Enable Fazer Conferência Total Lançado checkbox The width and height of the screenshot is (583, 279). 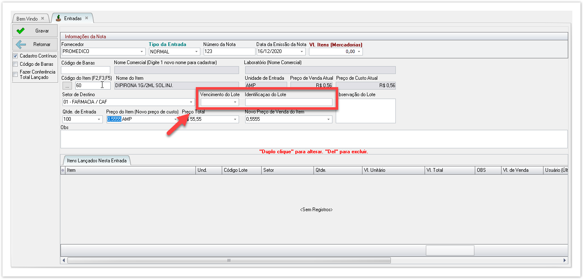[15, 74]
